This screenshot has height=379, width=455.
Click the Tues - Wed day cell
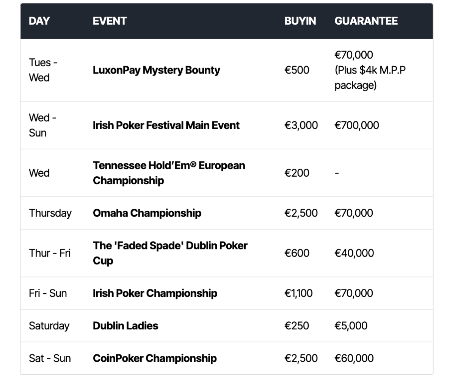(x=43, y=70)
